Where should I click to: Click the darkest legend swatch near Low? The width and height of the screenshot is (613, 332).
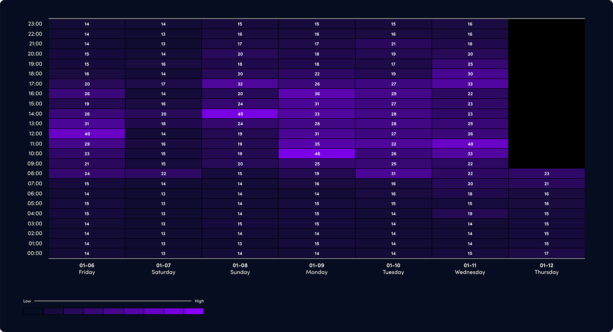pos(33,311)
